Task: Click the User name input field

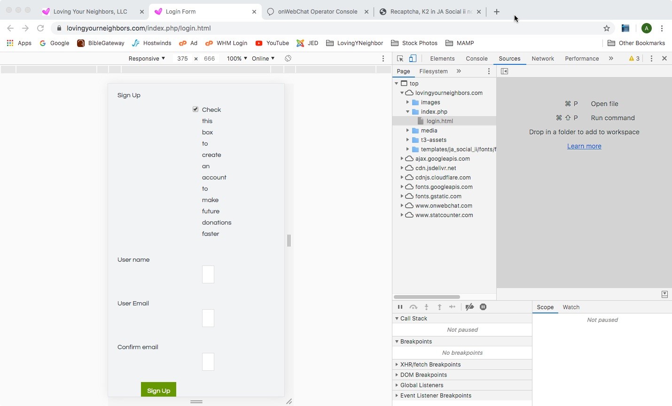Action: [208, 274]
